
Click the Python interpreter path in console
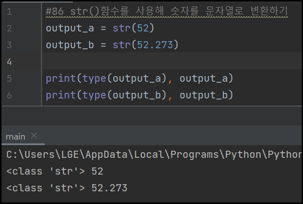[x=154, y=155]
